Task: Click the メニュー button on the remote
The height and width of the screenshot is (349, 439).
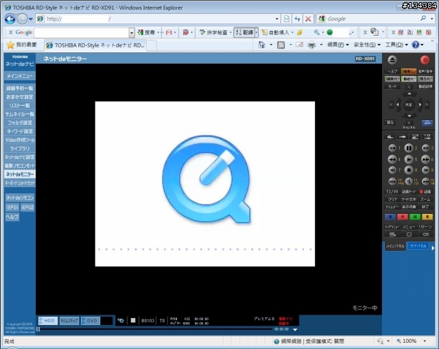Action: click(x=409, y=227)
